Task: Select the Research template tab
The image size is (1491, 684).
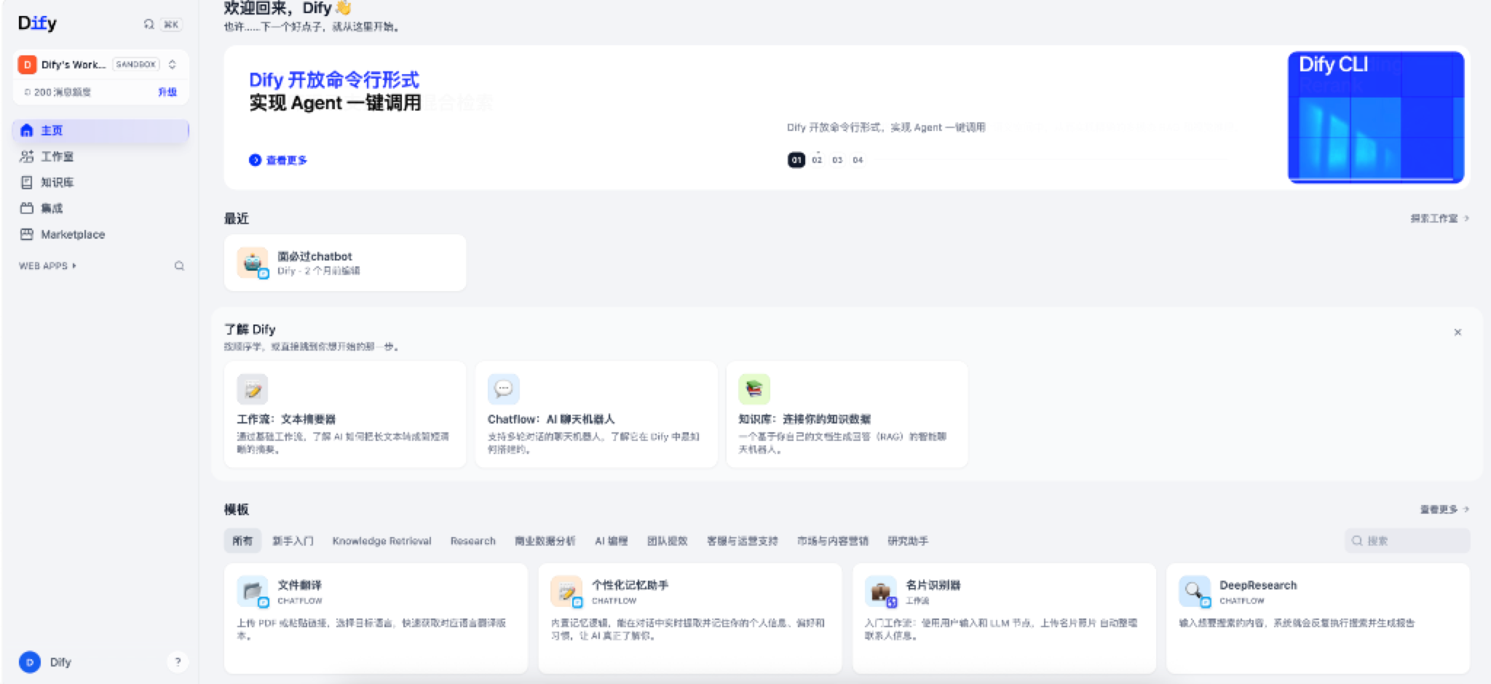Action: coord(472,541)
